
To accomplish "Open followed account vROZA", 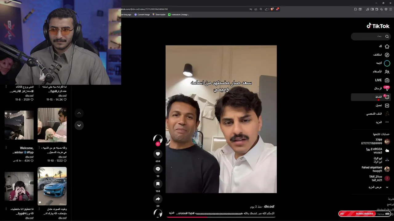I will click(x=378, y=151).
